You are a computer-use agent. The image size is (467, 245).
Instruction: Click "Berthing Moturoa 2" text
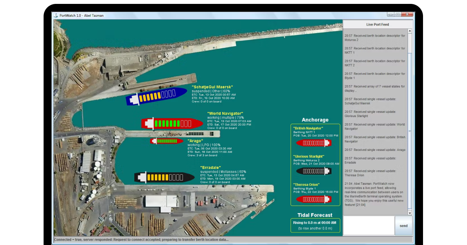click(306, 160)
